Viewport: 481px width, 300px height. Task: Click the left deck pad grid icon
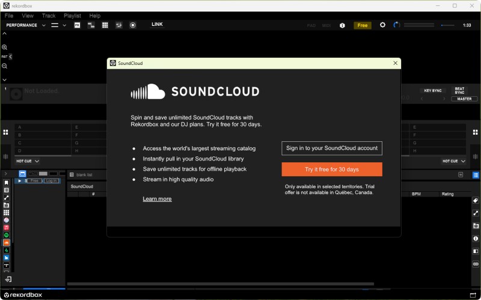coord(5,132)
